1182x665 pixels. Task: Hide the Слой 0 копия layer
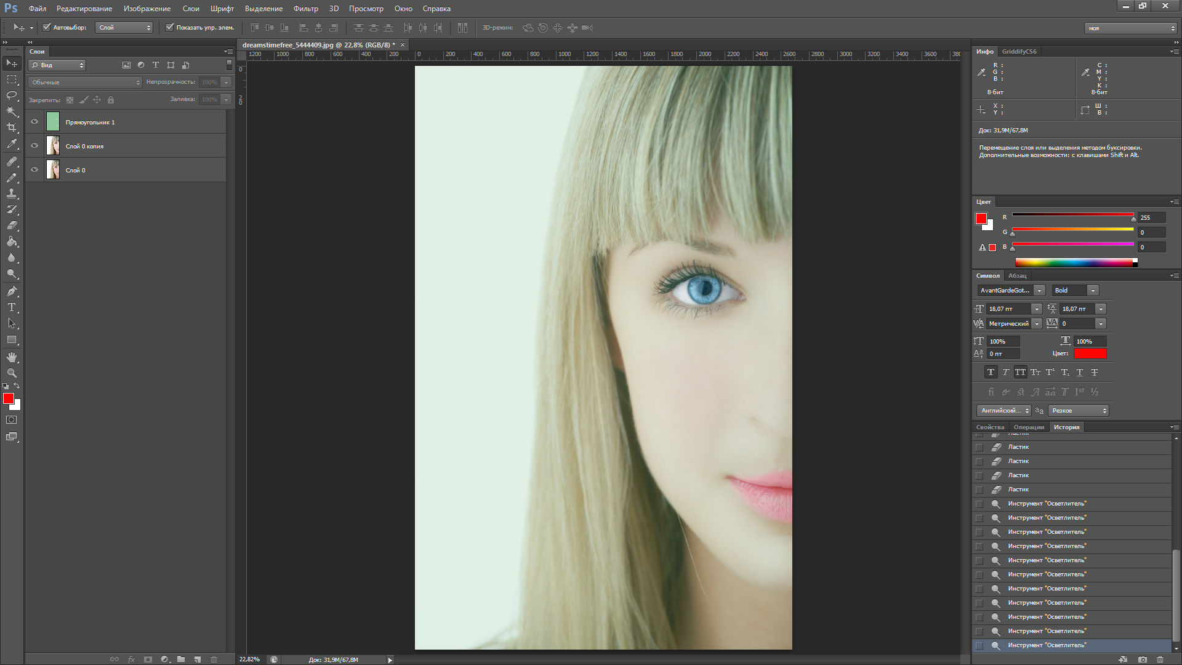[34, 146]
